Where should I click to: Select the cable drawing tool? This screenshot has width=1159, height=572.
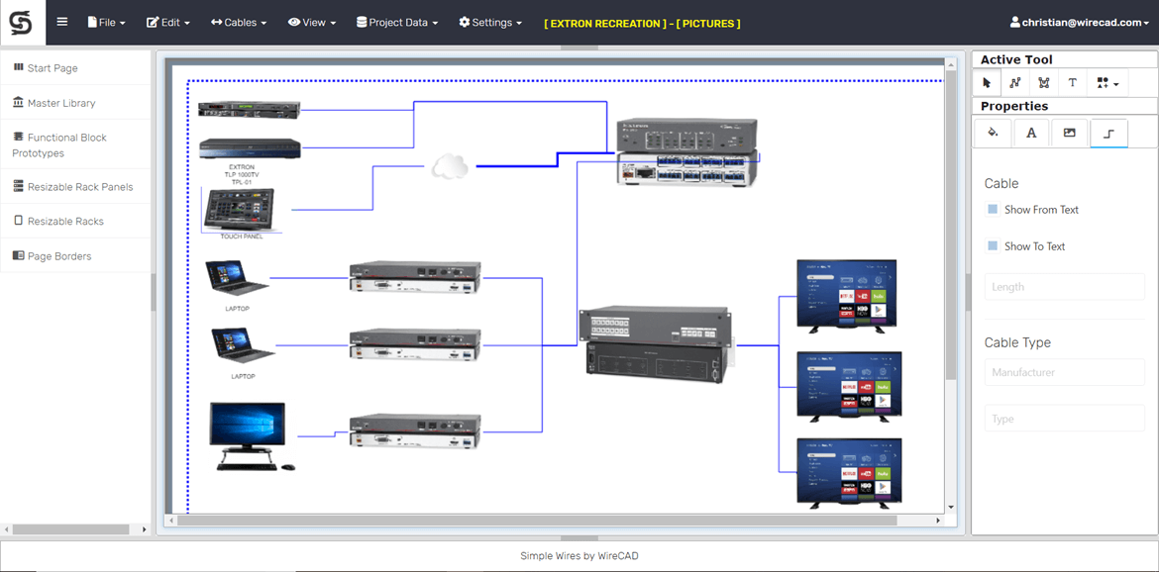coord(1014,82)
